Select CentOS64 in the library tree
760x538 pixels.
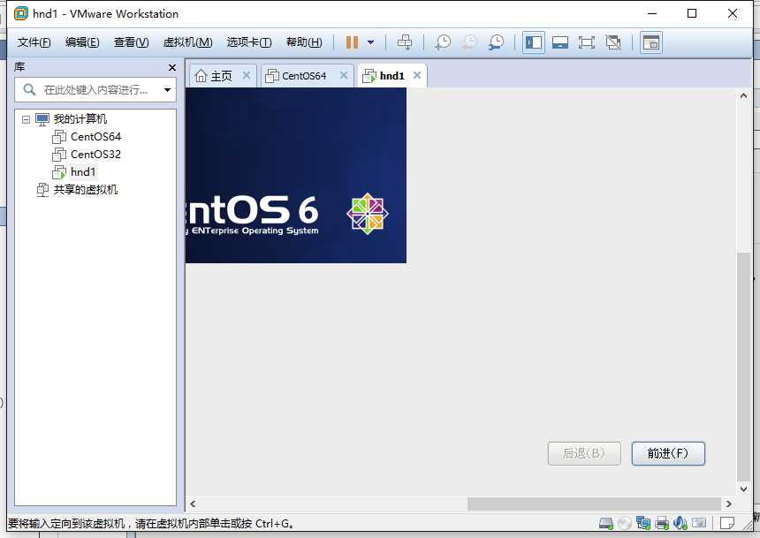click(95, 137)
